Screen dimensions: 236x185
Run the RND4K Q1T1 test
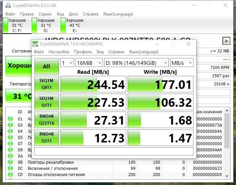[x=47, y=137]
